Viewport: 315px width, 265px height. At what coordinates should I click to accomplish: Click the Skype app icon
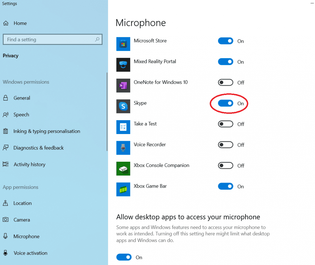coord(123,106)
